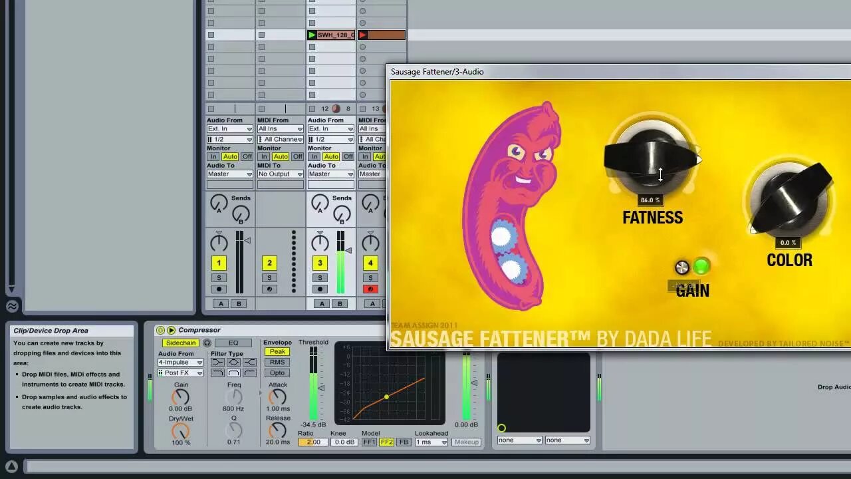The image size is (851, 479).
Task: Solo track 3
Action: point(320,278)
